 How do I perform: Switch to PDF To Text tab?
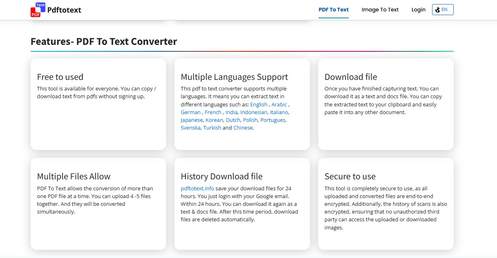334,10
